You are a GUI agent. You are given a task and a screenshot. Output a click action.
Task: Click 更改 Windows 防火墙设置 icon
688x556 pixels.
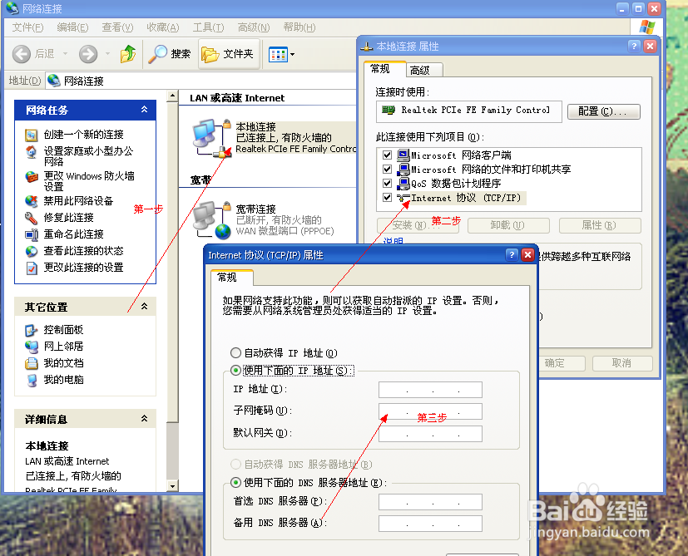[x=32, y=177]
